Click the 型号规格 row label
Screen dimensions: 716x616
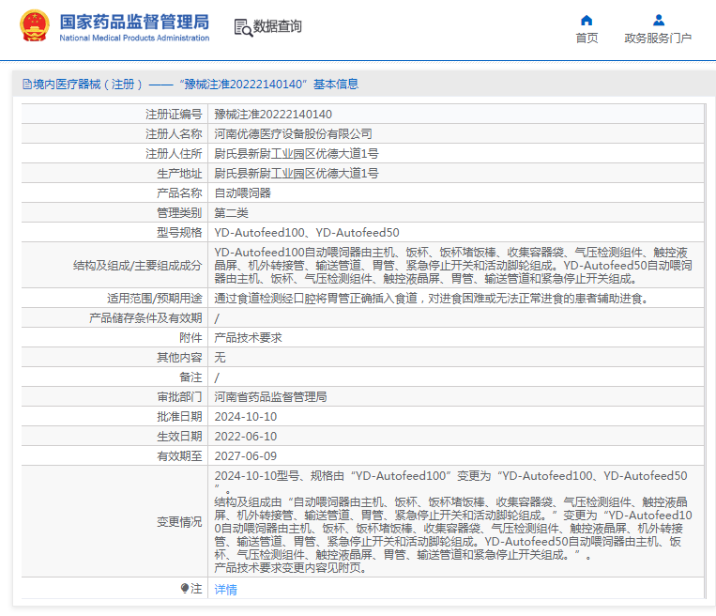(x=179, y=233)
